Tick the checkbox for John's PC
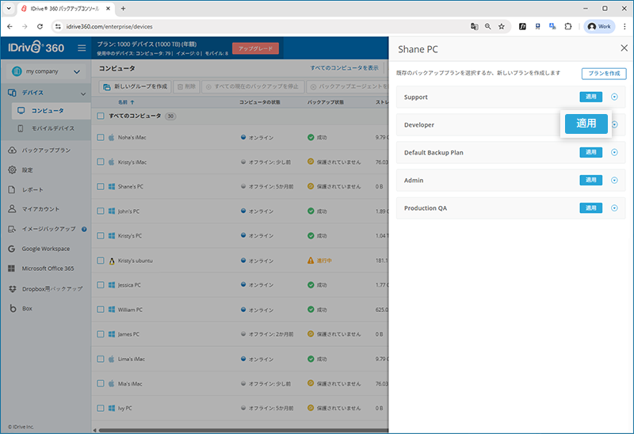Image resolution: width=634 pixels, height=434 pixels. [x=101, y=211]
